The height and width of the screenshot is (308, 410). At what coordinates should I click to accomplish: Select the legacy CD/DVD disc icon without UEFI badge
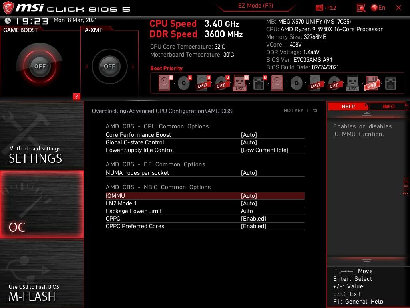tap(297, 83)
